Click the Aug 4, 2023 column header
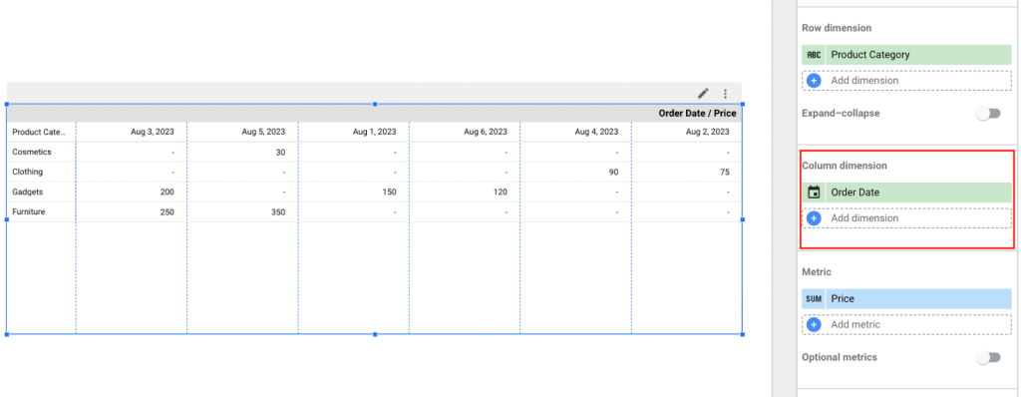 point(596,132)
